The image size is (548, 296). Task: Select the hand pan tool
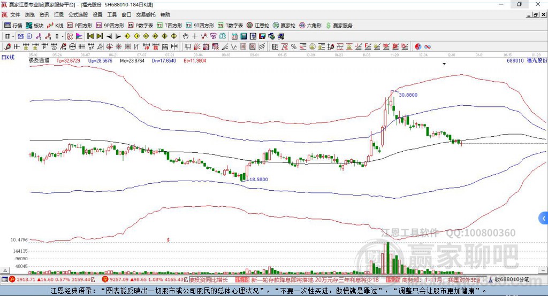(186, 36)
